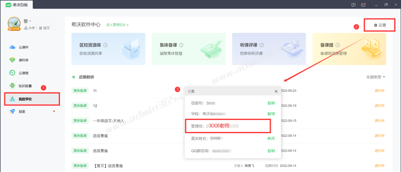
Task: Click 2022-09-19 date on row 12
Action: [x=288, y=106]
